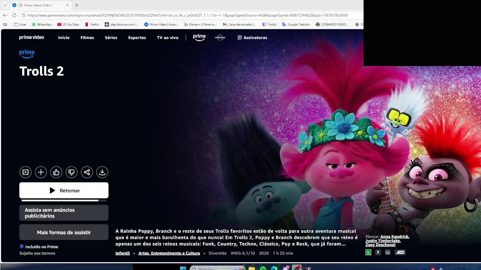The image size is (481, 270).
Task: Click the thumbs up like icon
Action: click(56, 172)
